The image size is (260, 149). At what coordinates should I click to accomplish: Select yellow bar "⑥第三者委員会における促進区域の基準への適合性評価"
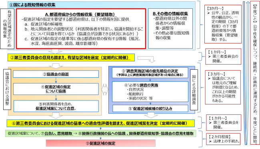click(101, 123)
